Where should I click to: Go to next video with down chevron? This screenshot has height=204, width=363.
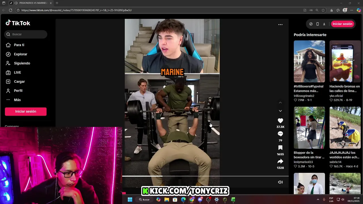pyautogui.click(x=280, y=111)
